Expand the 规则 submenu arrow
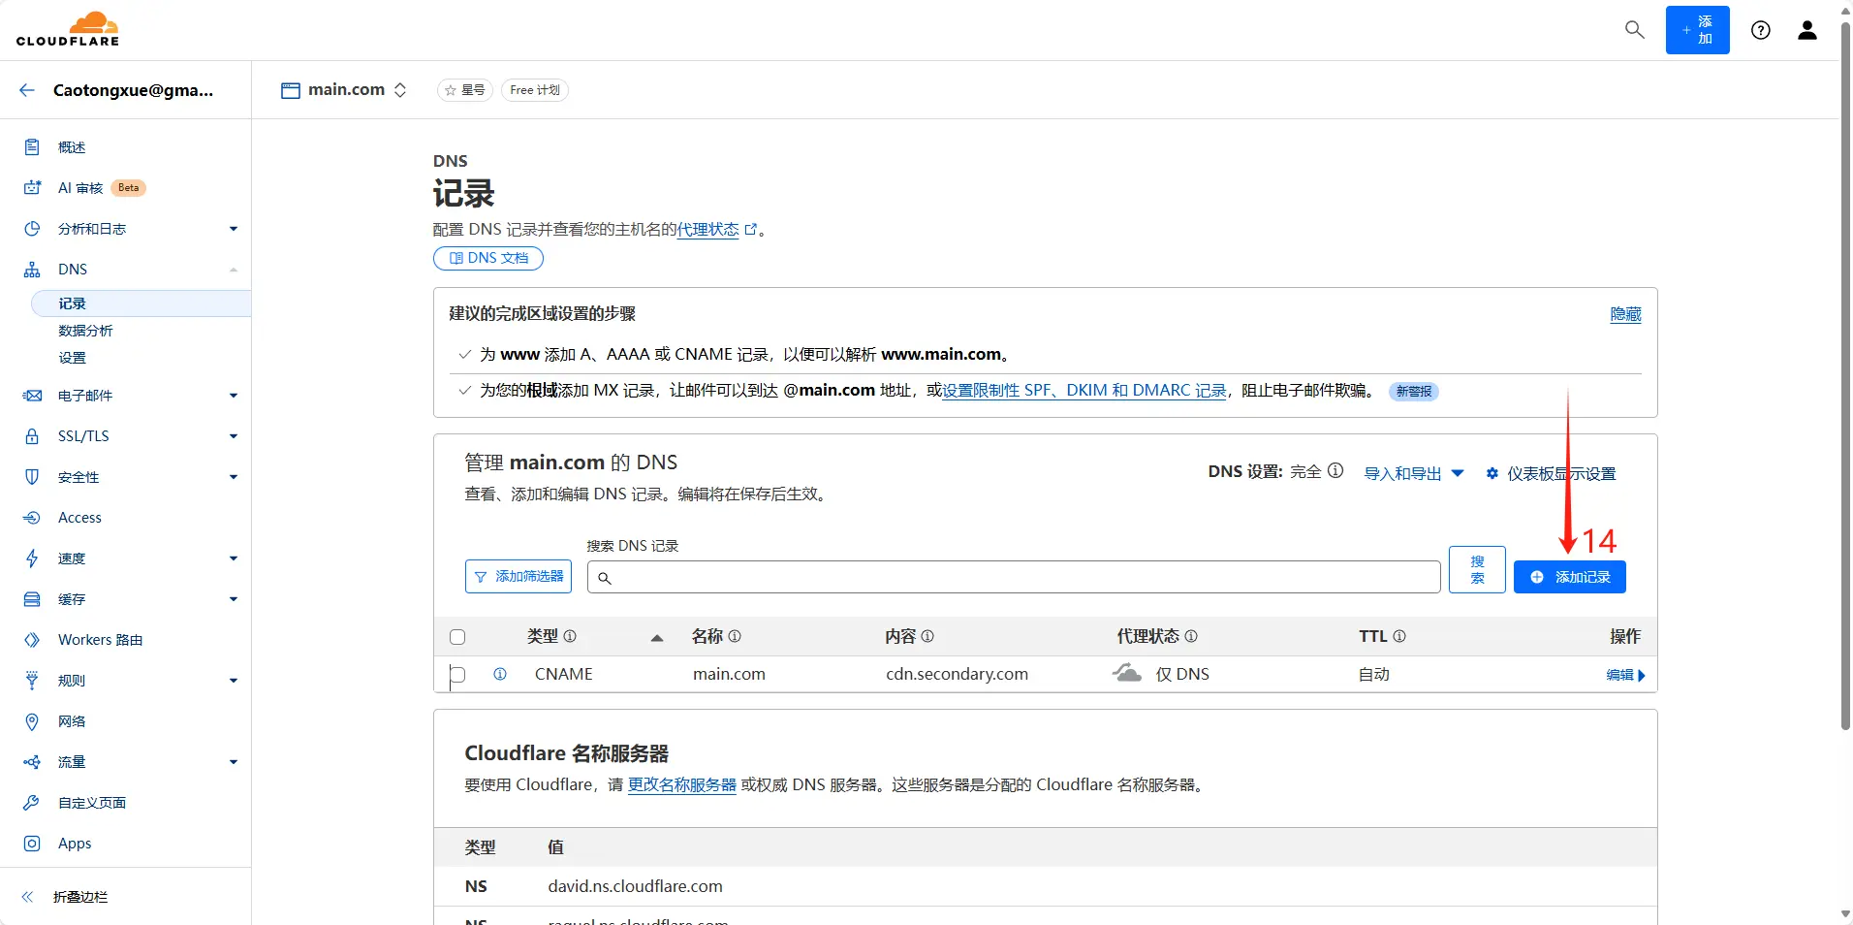This screenshot has width=1853, height=925. tap(234, 681)
